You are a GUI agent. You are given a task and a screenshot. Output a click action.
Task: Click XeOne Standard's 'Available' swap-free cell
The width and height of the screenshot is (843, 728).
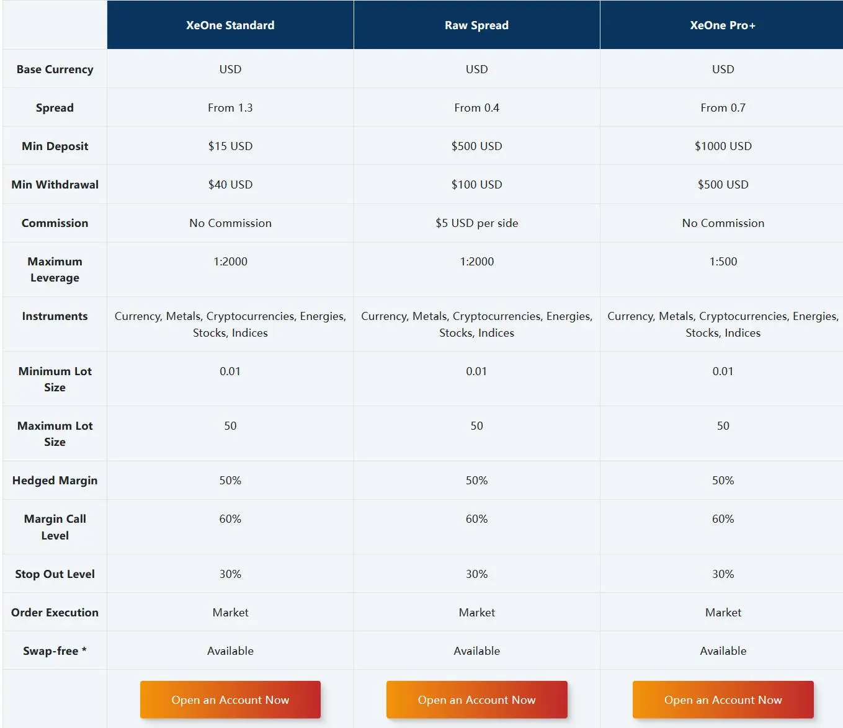(230, 651)
